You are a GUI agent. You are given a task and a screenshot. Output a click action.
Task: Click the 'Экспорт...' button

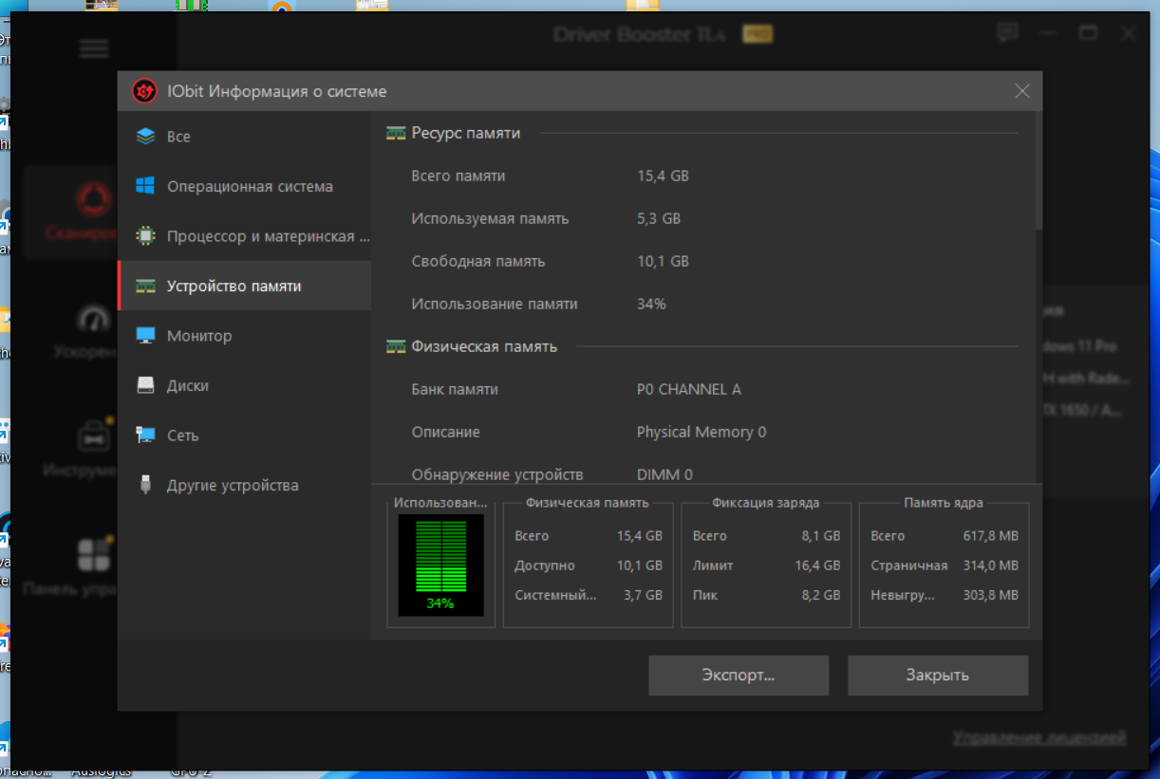pos(739,676)
